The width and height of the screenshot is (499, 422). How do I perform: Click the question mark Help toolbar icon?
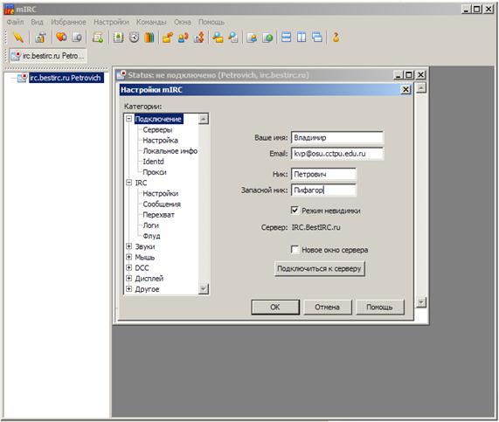(x=336, y=38)
